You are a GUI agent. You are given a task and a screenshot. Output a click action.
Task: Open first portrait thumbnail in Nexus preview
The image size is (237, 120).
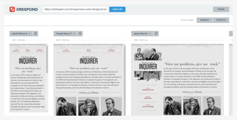tap(66, 106)
